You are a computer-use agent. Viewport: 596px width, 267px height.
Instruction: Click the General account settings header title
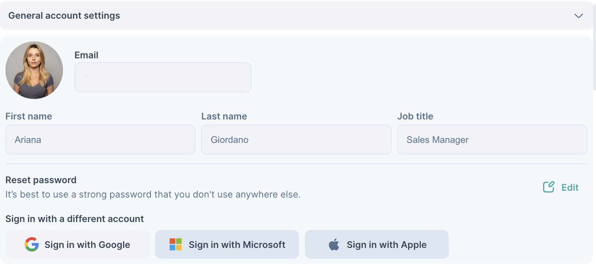tap(64, 15)
